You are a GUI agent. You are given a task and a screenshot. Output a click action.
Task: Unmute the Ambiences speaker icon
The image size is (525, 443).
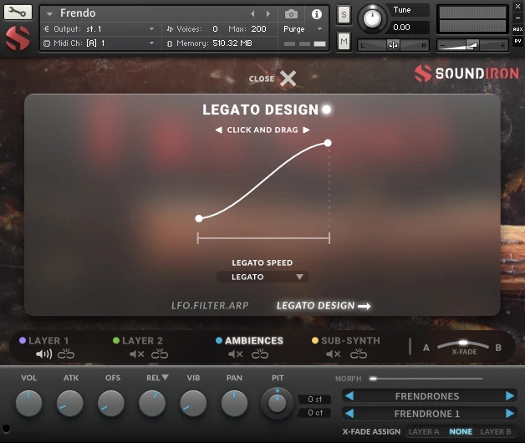[x=236, y=354]
